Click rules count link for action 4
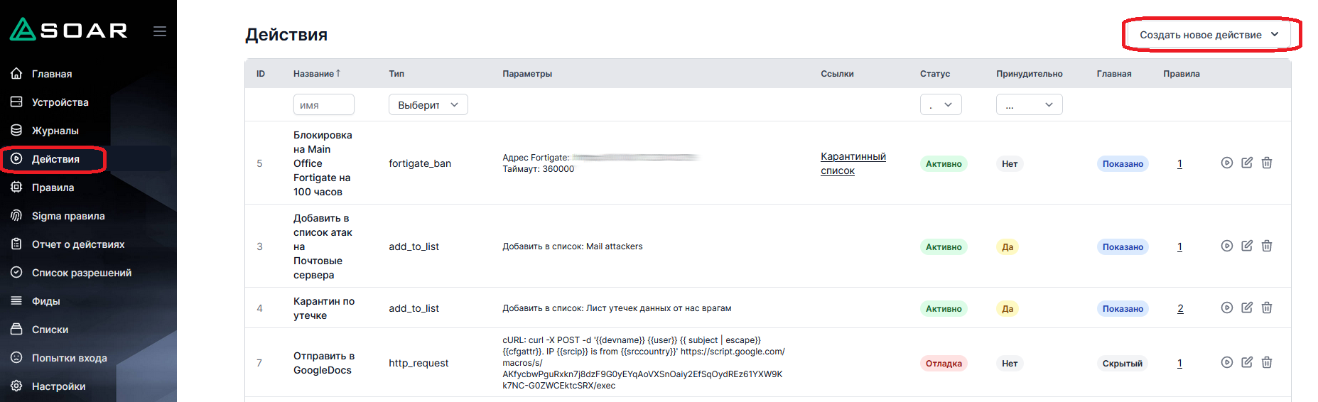Screen dimensions: 1318x402 1180,308
